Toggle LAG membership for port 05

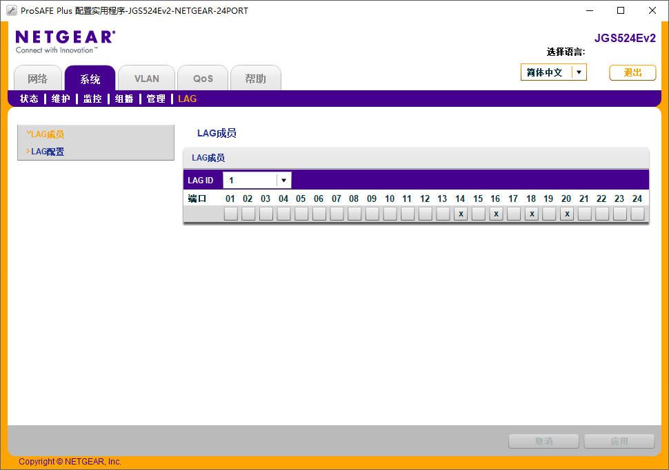pos(301,214)
